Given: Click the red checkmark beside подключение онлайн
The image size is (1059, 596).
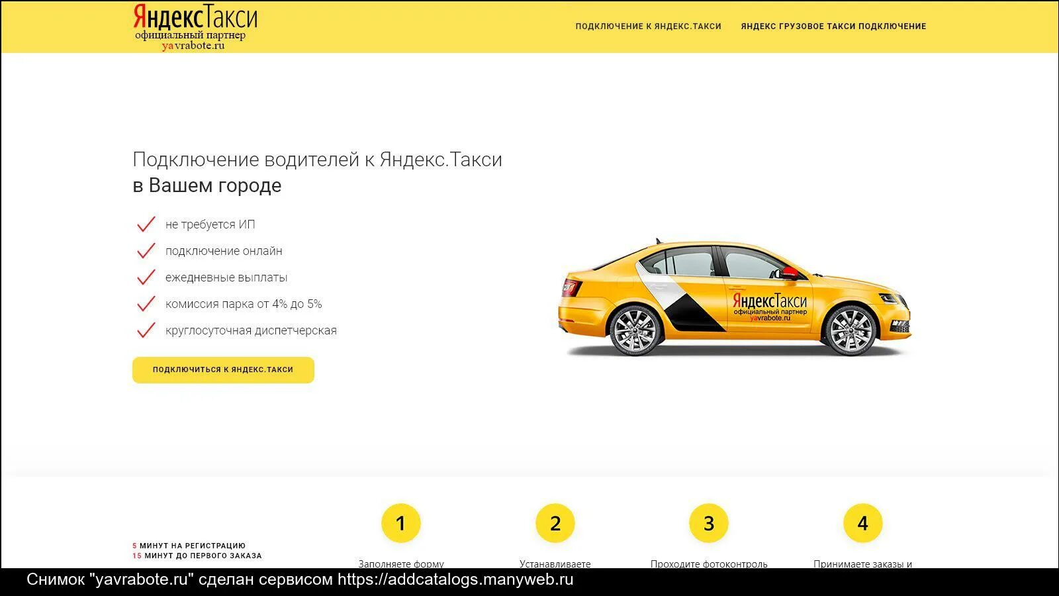Looking at the screenshot, I should (x=146, y=250).
